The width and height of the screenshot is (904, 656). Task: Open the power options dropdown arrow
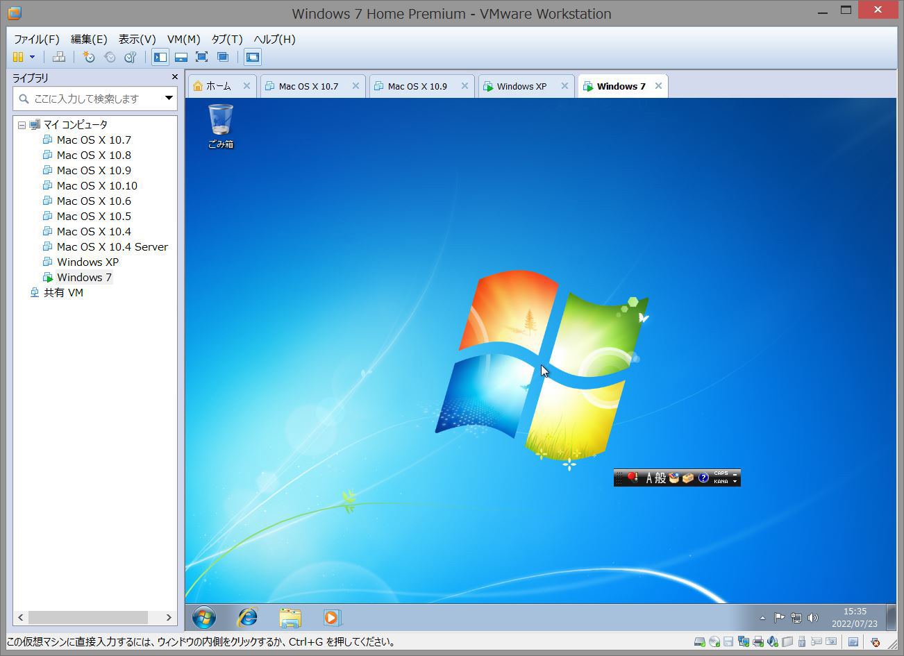(x=32, y=57)
